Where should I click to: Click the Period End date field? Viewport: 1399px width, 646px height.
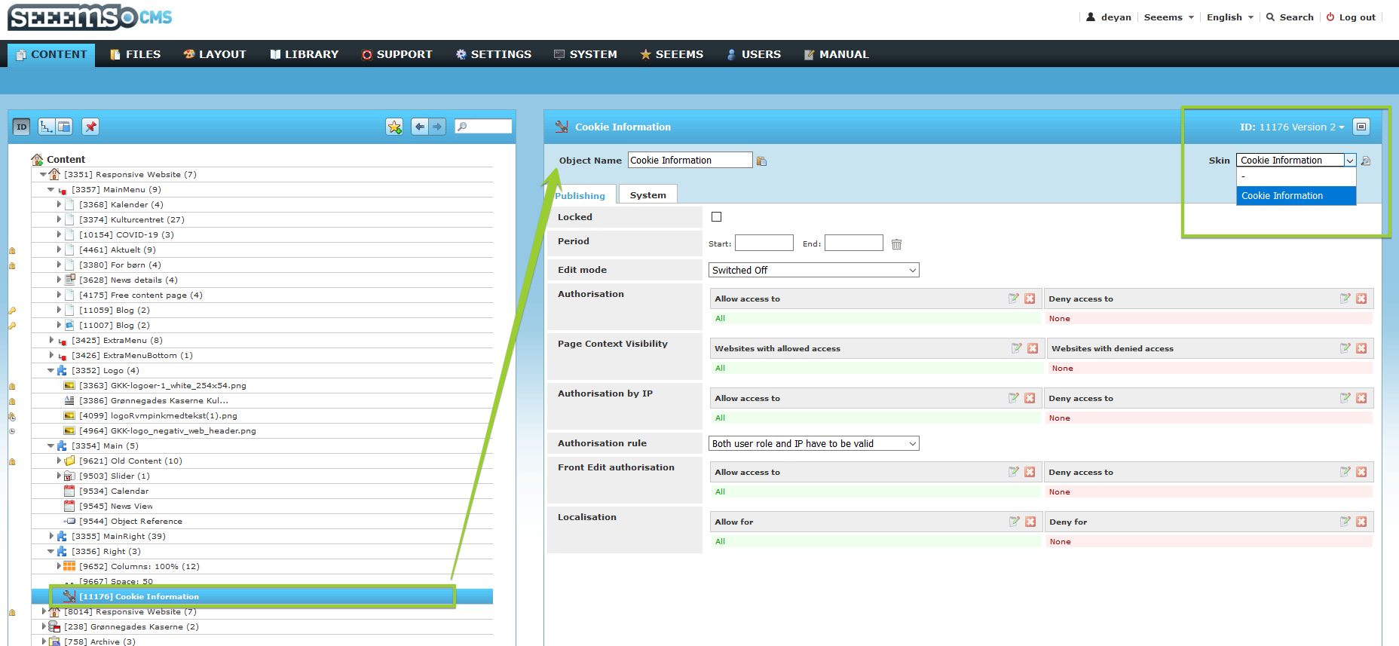click(853, 243)
